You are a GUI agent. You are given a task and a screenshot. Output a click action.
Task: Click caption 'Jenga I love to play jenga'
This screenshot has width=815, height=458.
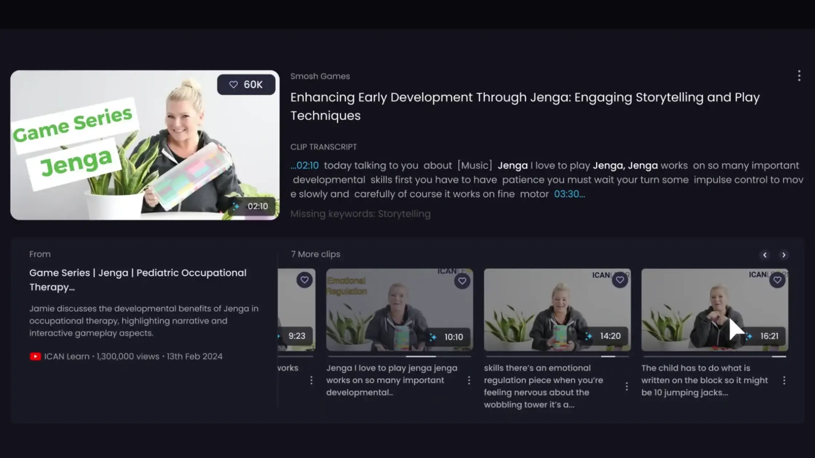392,380
